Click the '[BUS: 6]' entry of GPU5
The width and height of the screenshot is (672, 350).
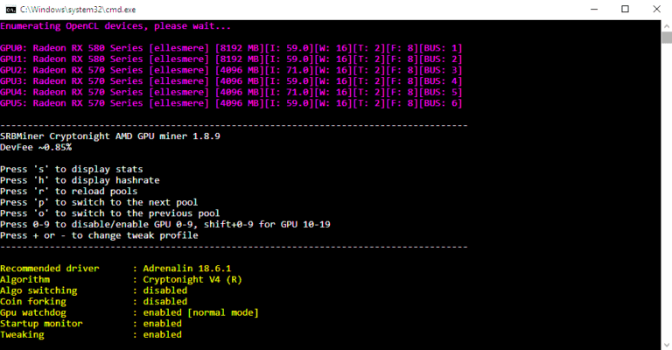tap(441, 103)
